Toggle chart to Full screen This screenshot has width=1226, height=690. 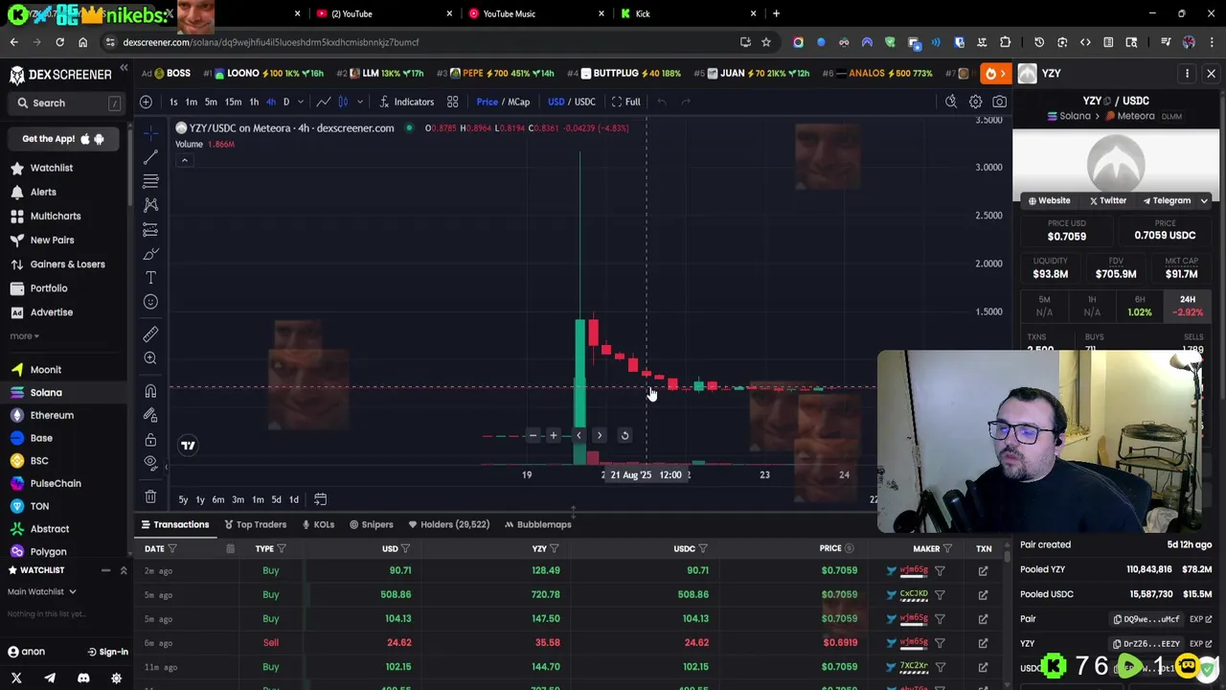click(x=625, y=102)
